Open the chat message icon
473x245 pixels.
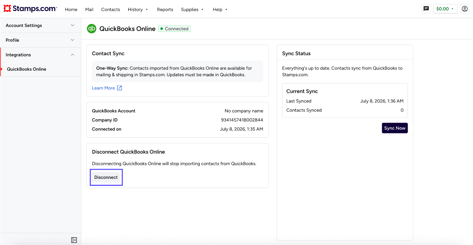[x=426, y=9]
